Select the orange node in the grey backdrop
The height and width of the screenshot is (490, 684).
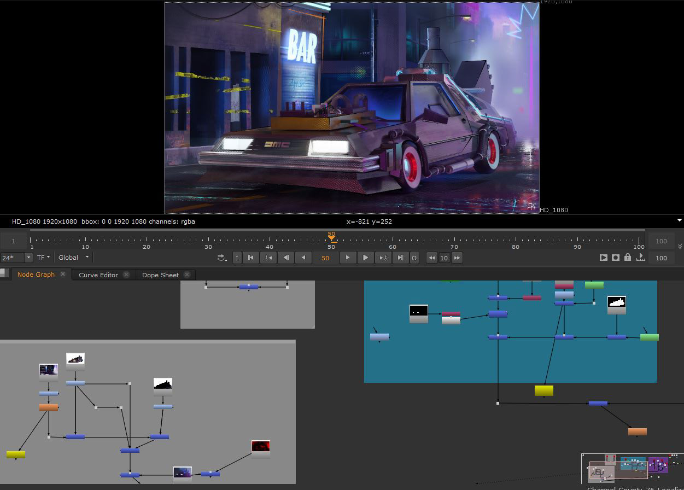pos(49,407)
